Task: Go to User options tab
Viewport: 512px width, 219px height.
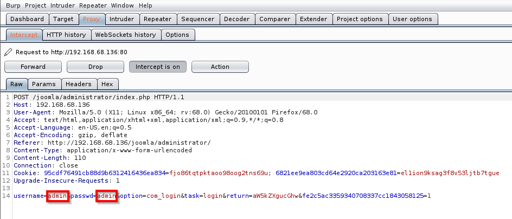Action: point(412,19)
